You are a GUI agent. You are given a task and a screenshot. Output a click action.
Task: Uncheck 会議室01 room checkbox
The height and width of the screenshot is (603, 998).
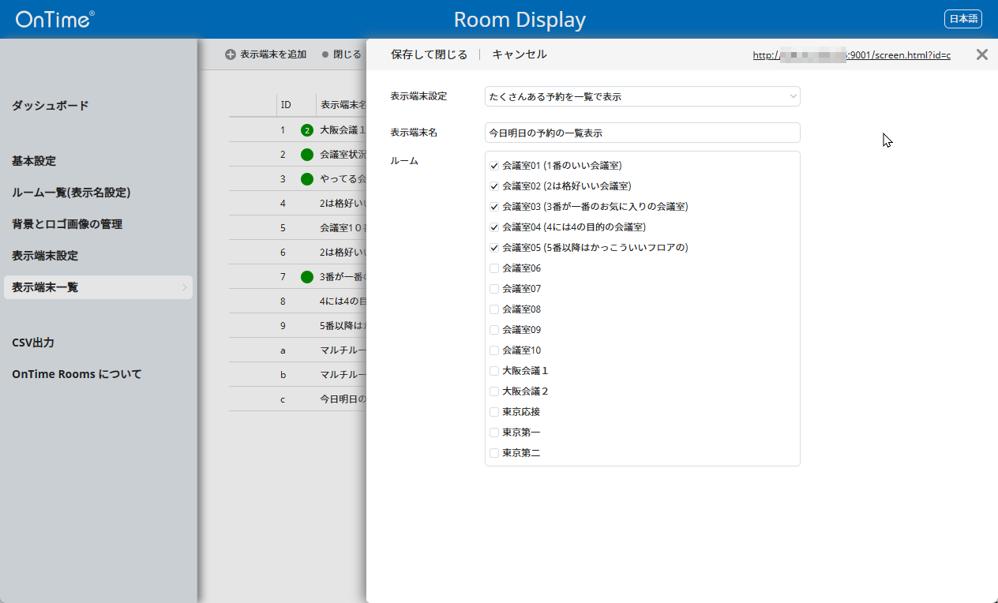tap(494, 166)
